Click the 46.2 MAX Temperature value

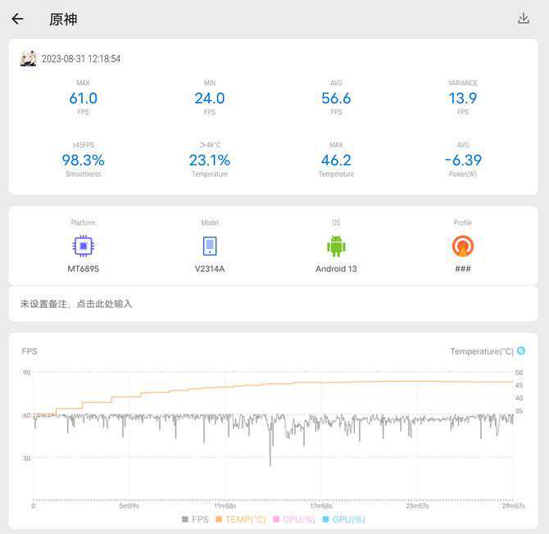pos(336,161)
